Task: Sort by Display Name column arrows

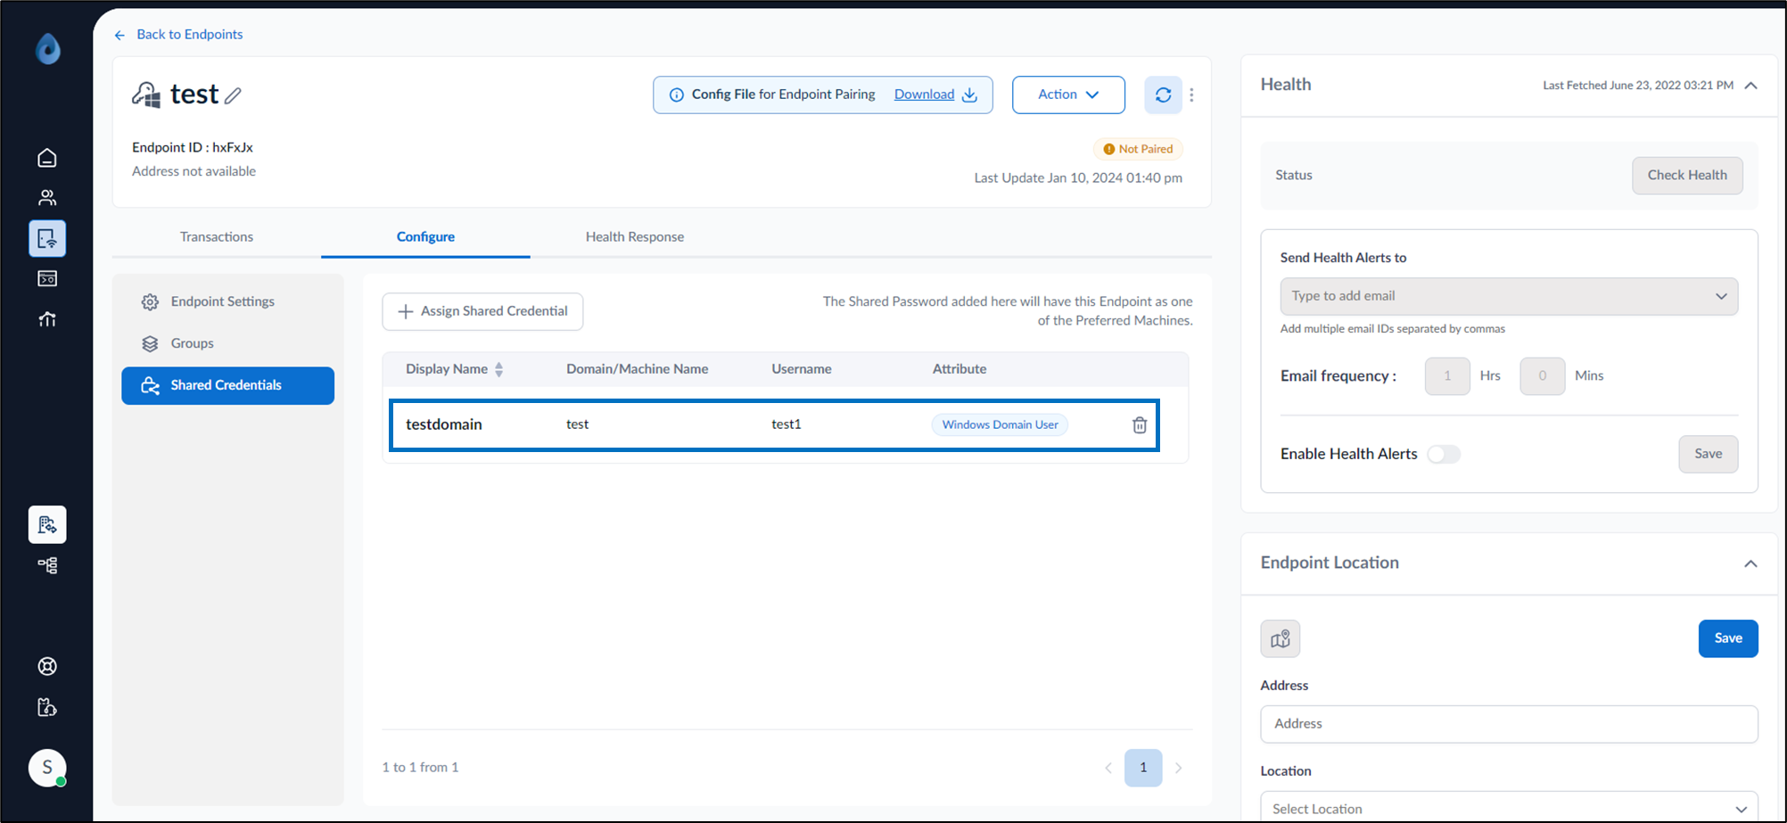Action: (499, 369)
